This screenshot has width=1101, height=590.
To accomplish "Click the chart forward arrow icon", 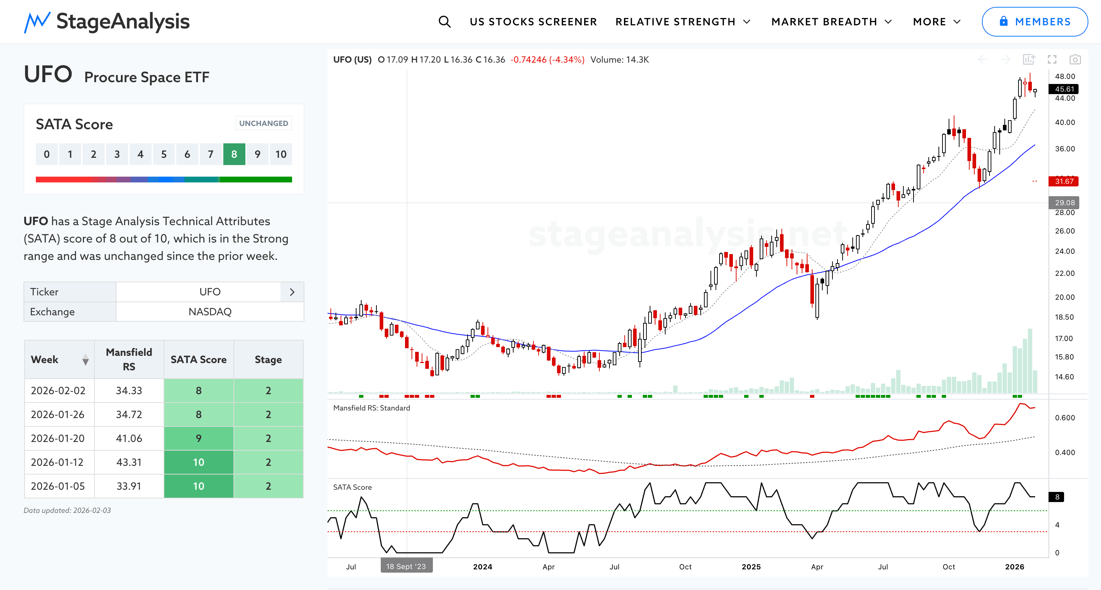I will coord(1005,59).
